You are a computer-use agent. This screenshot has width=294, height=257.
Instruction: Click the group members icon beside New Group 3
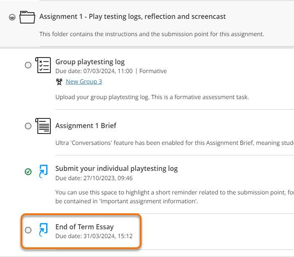pyautogui.click(x=59, y=81)
